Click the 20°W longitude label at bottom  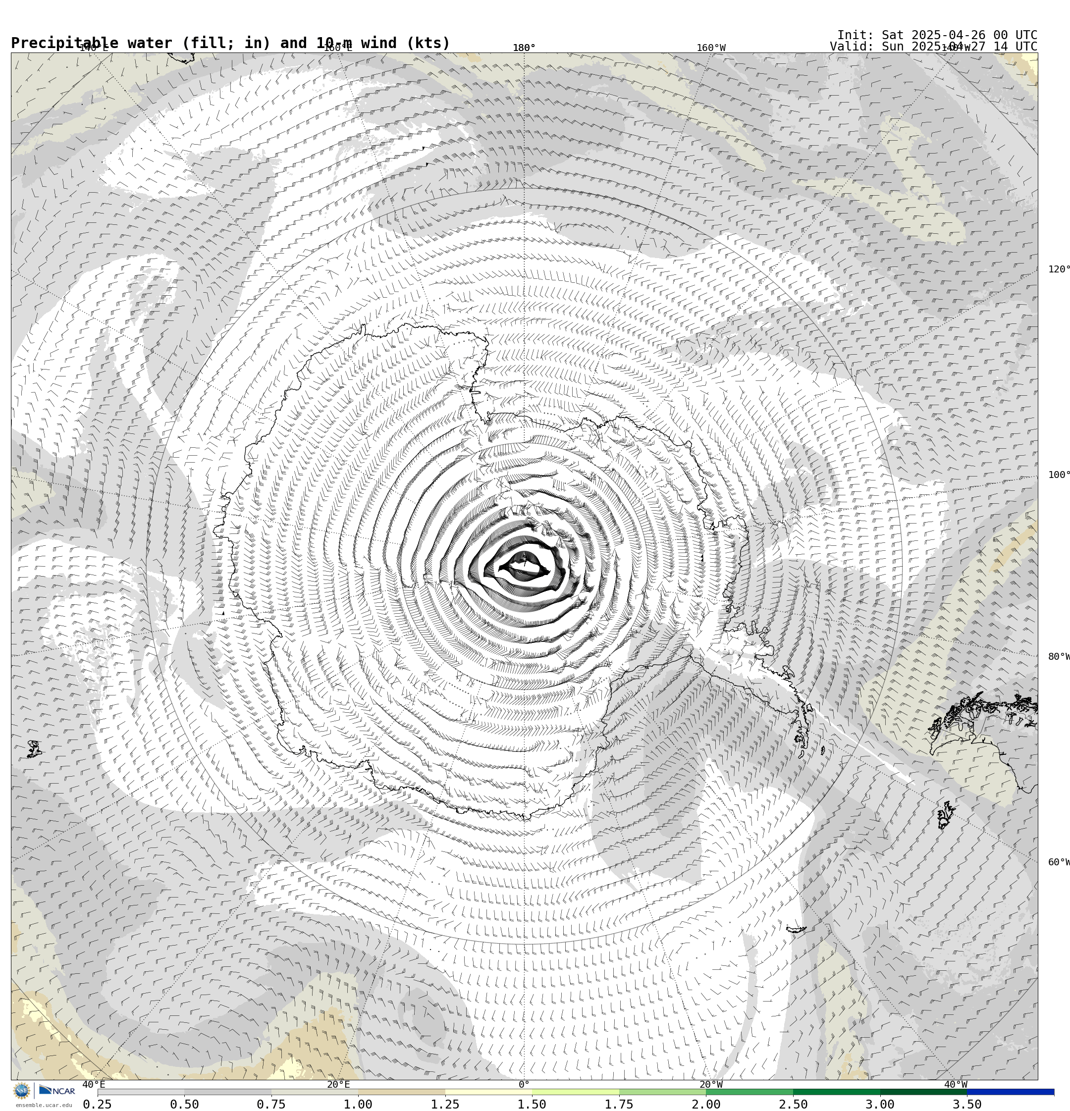coord(711,1084)
